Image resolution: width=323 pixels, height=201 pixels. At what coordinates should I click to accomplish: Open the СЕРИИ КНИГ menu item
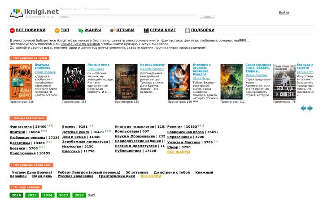point(163,30)
